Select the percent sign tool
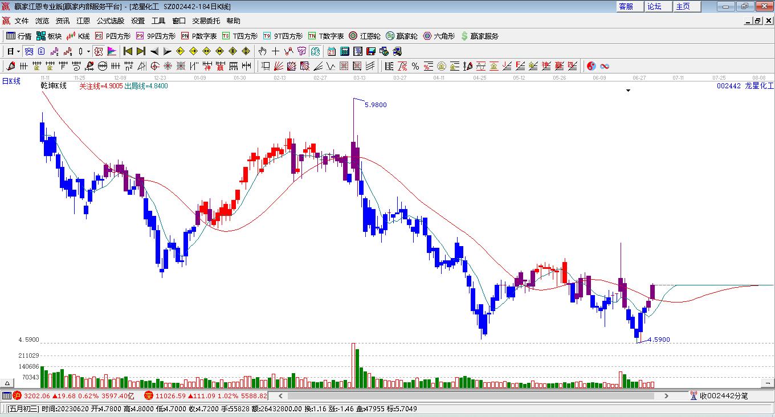This screenshot has width=775, height=417. click(x=415, y=66)
